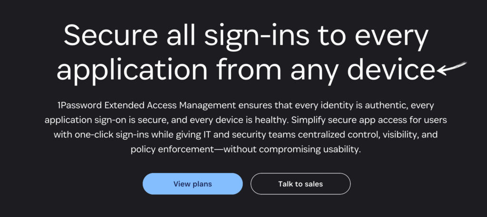Screen dimensions: 487x217
Task: Click "1Password Extended Access Management" in the paragraph
Action: coord(147,106)
